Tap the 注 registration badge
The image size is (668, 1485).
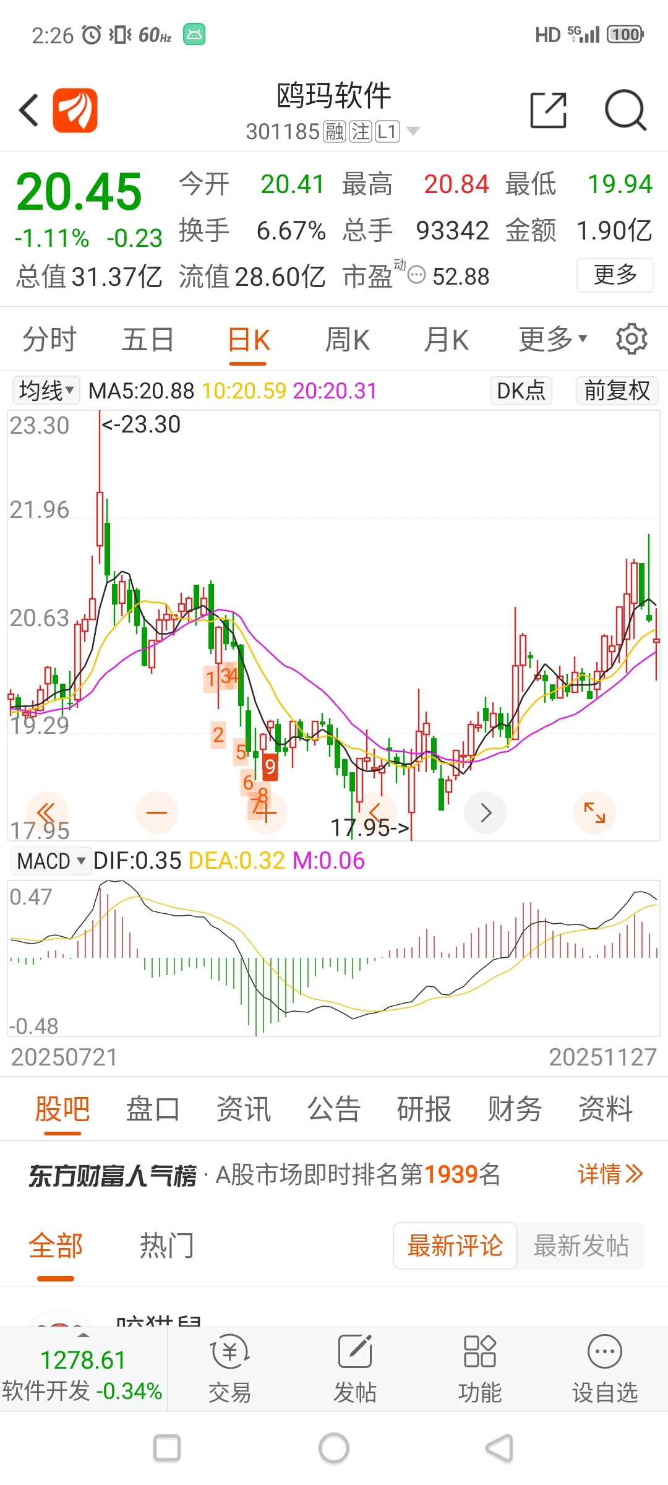(x=361, y=131)
